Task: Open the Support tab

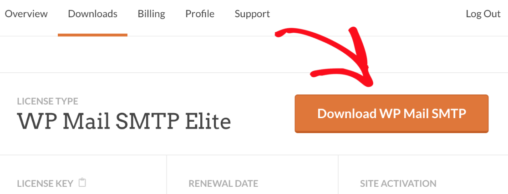Action: tap(252, 14)
